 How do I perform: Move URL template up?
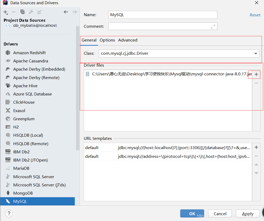[x=256, y=165]
